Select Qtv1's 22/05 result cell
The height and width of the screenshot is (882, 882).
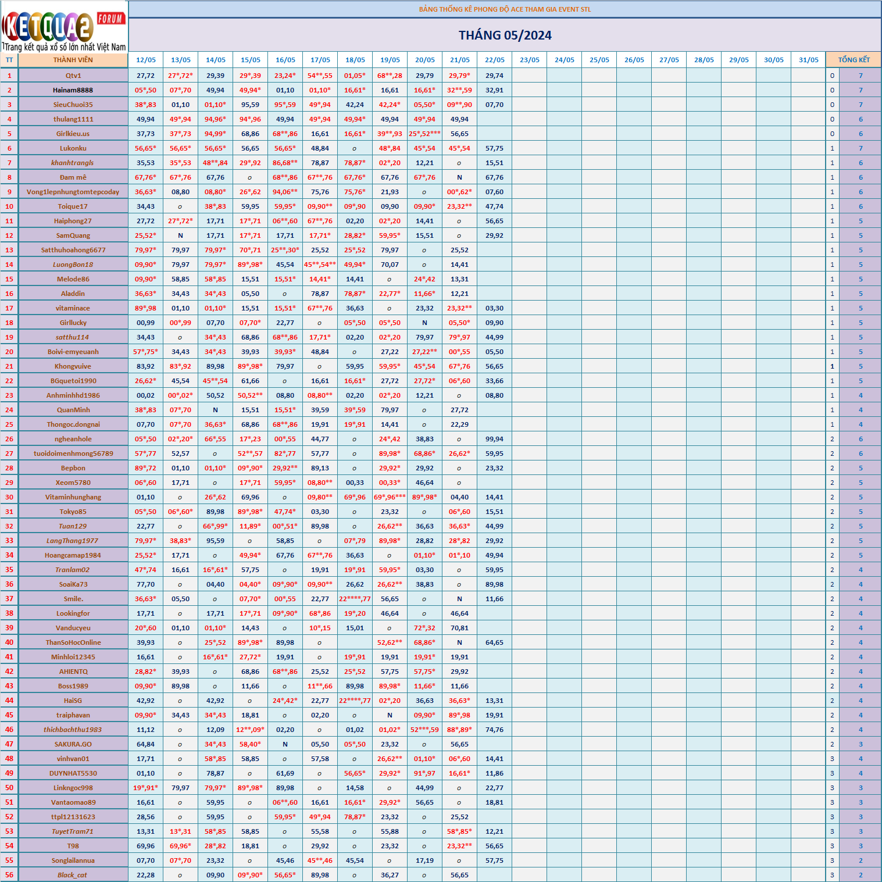pyautogui.click(x=494, y=76)
